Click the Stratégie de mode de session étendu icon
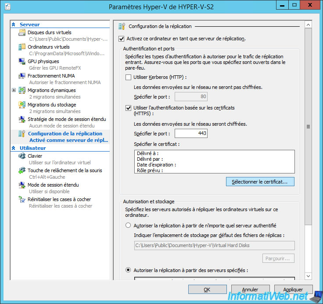Image resolution: width=323 pixels, height=304 pixels. pyautogui.click(x=22, y=119)
